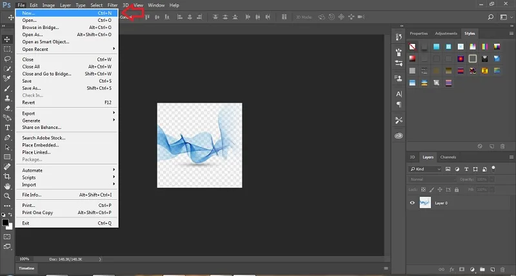The height and width of the screenshot is (276, 516).
Task: Create a new layer icon in Layers panel
Action: pos(493,270)
